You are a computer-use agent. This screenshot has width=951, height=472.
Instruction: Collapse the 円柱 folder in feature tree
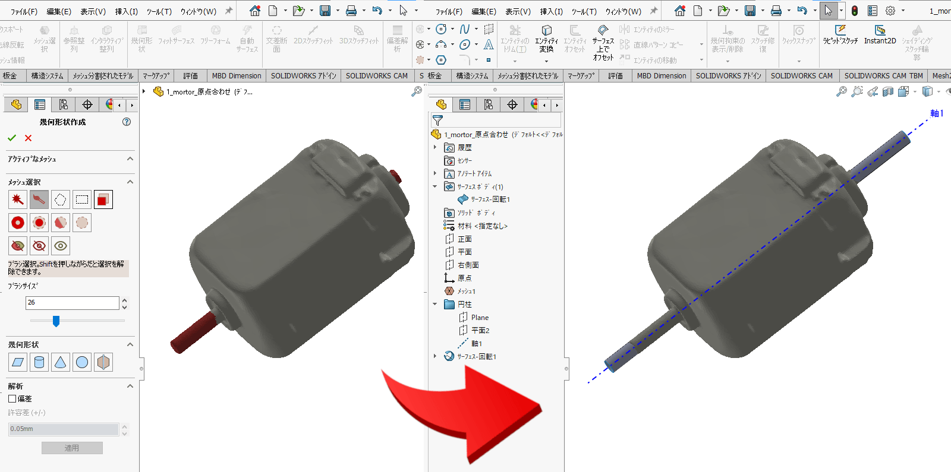coord(435,304)
